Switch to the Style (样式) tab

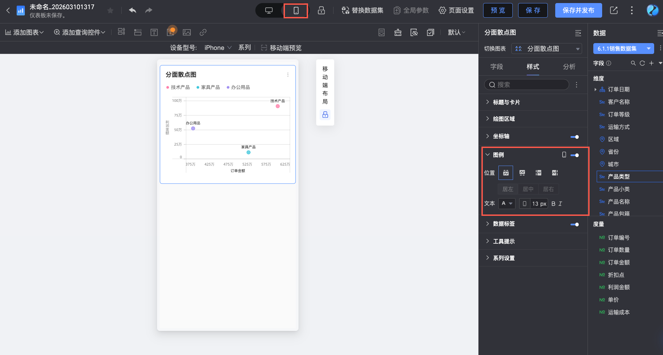tap(533, 67)
